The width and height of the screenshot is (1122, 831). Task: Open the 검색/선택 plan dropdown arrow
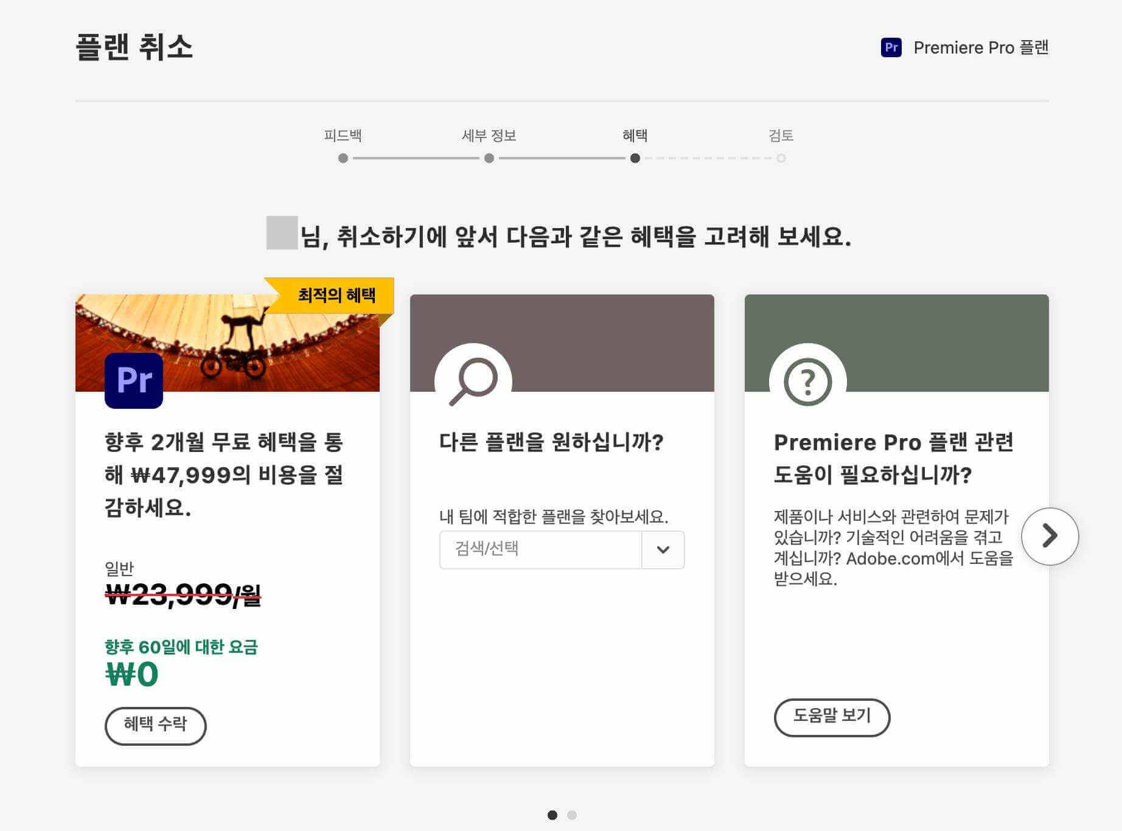663,549
